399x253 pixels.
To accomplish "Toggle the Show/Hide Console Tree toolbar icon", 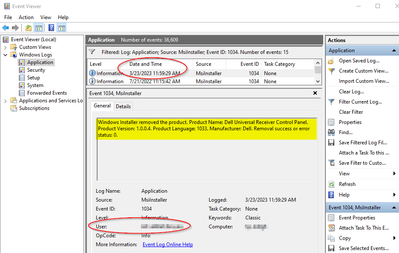I will click(39, 28).
